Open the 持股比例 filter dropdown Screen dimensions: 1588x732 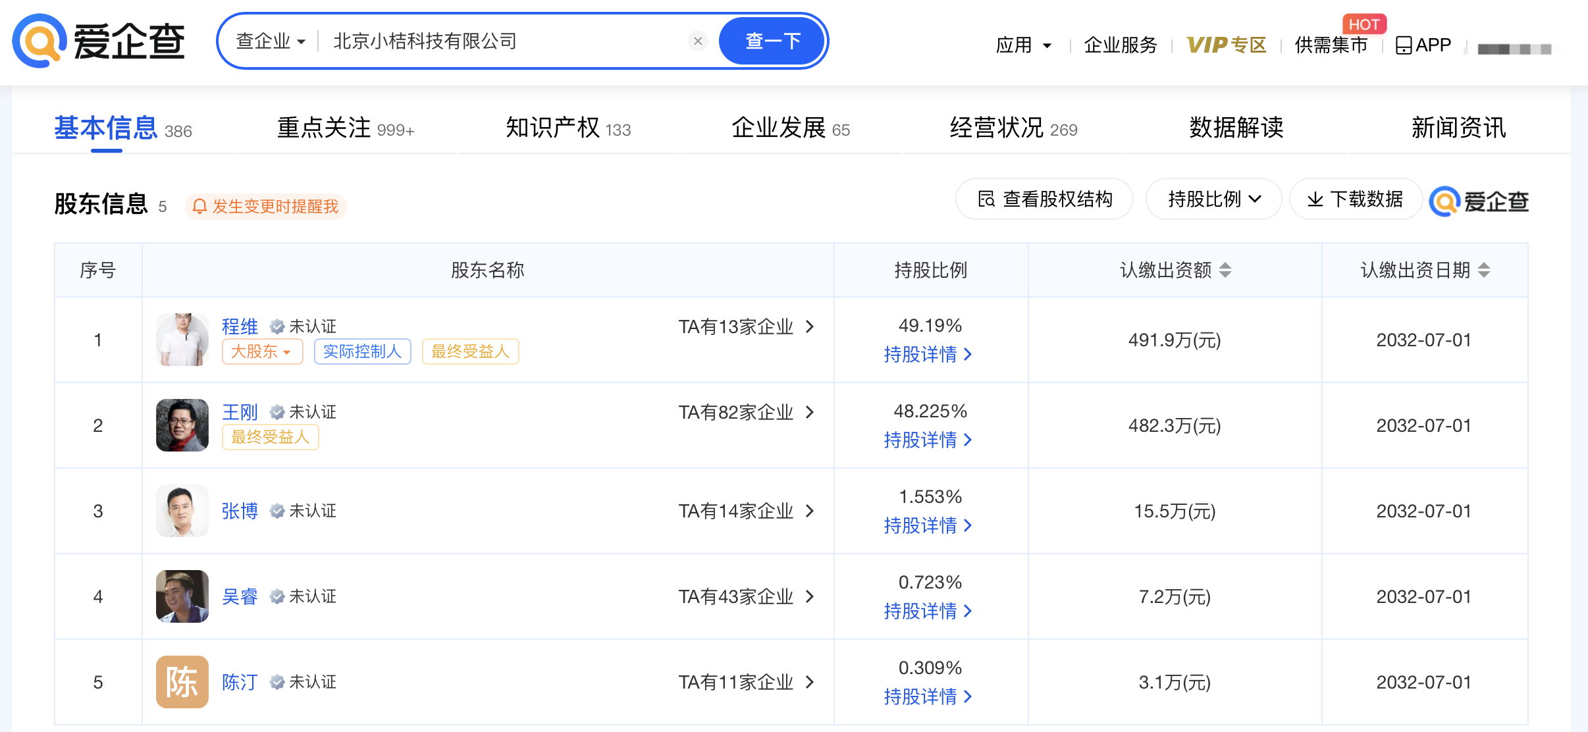(x=1213, y=199)
